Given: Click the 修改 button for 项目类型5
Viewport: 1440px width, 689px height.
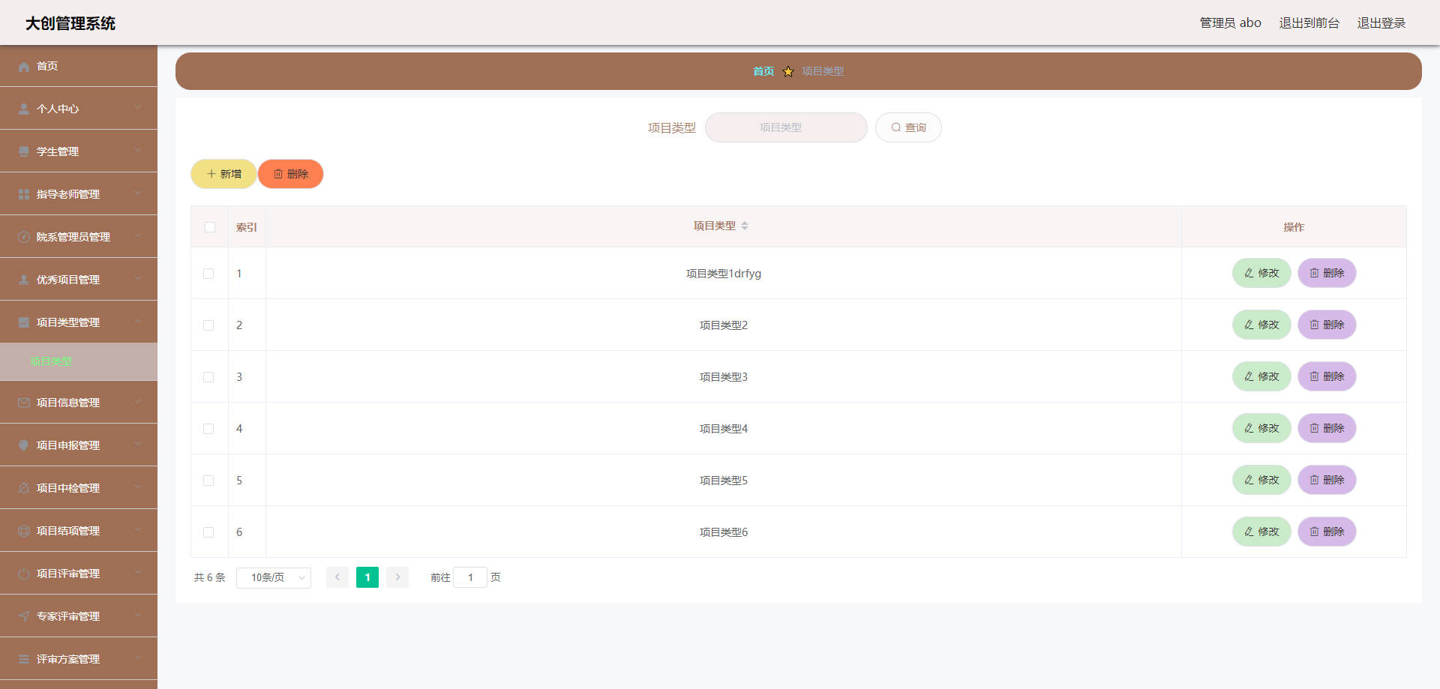Looking at the screenshot, I should tap(1261, 480).
